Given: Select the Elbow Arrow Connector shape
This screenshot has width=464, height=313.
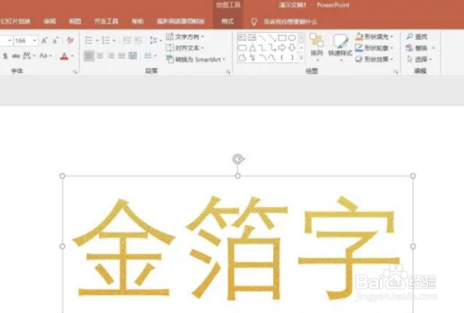Looking at the screenshot, I should point(272,48).
